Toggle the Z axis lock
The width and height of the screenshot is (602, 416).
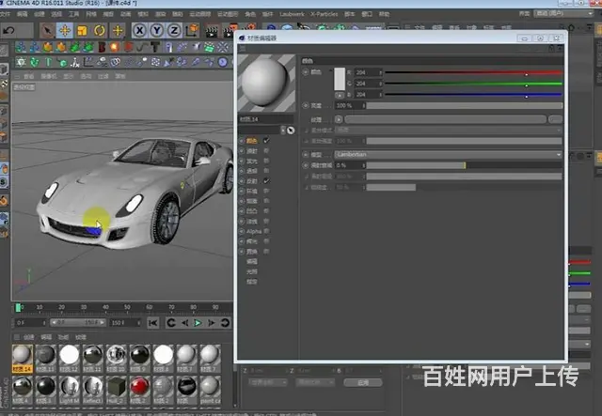[174, 31]
